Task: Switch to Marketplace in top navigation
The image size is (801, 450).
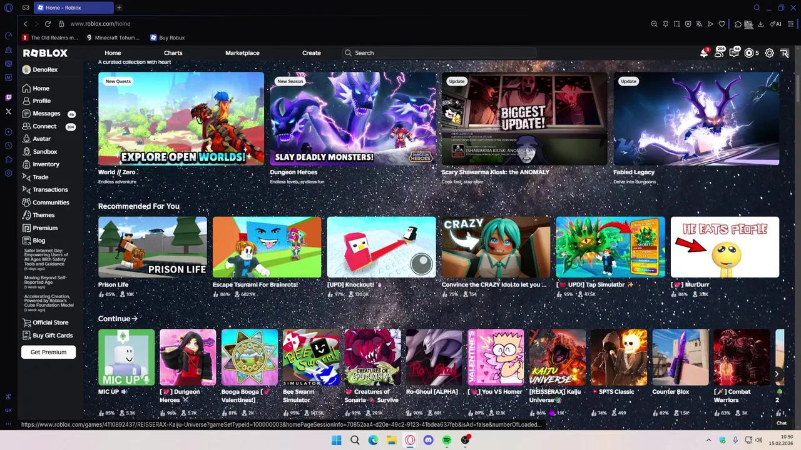Action: [242, 53]
